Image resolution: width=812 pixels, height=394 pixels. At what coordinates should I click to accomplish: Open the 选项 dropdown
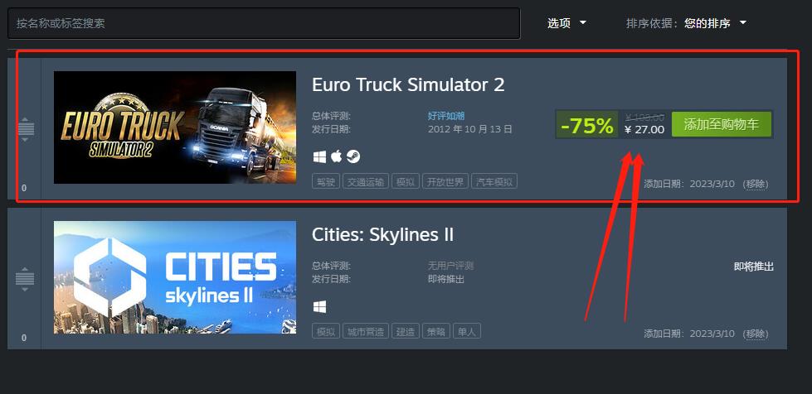pos(566,23)
